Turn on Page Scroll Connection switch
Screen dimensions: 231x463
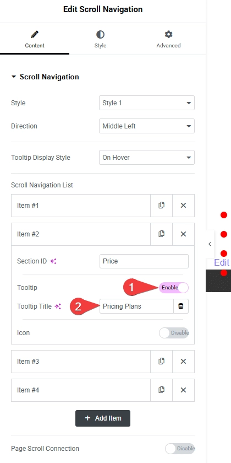pos(180,449)
